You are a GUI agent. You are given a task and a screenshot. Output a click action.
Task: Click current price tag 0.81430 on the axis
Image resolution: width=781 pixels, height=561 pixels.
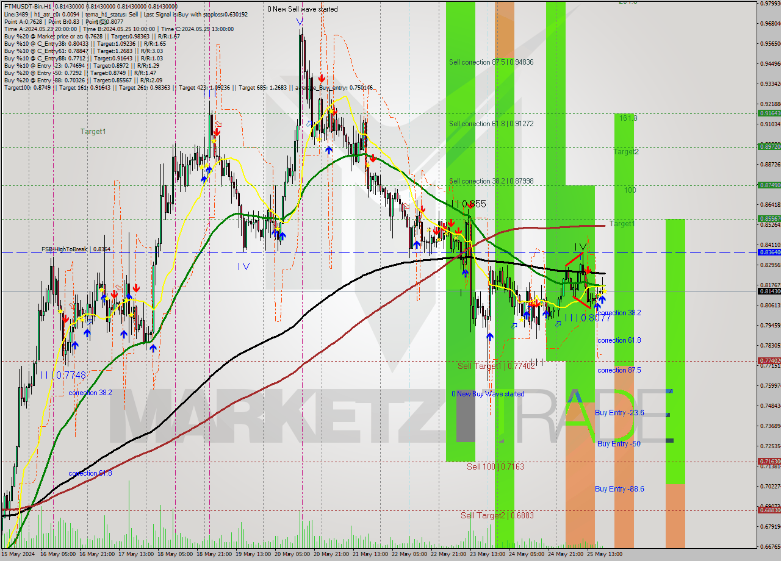click(x=769, y=291)
